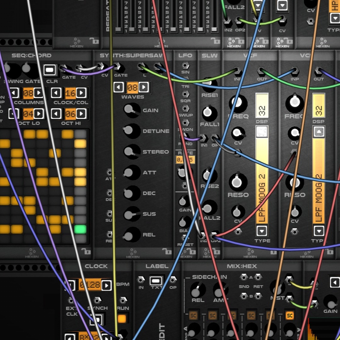Click the MIX:HEX RET A jack
Image resolution: width=340 pixels, height=340 pixels.
click(x=258, y=277)
